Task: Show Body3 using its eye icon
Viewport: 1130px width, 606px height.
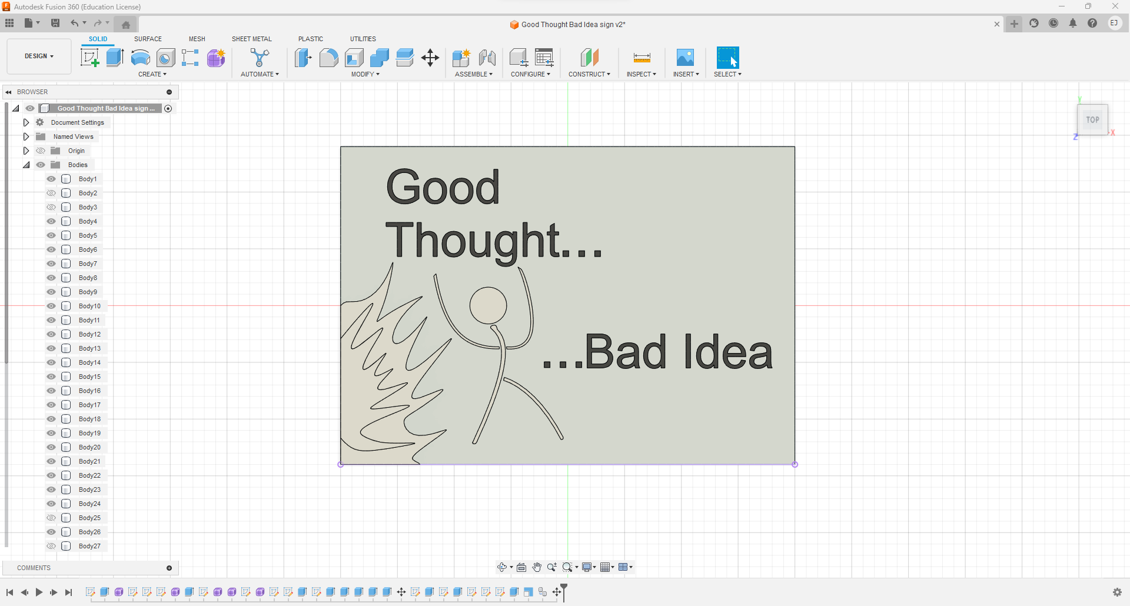Action: (x=51, y=207)
